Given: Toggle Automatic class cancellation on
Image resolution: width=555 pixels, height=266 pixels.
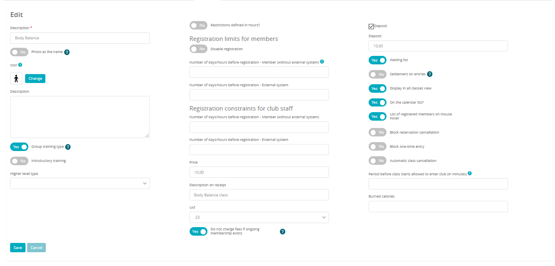Looking at the screenshot, I should (x=378, y=161).
